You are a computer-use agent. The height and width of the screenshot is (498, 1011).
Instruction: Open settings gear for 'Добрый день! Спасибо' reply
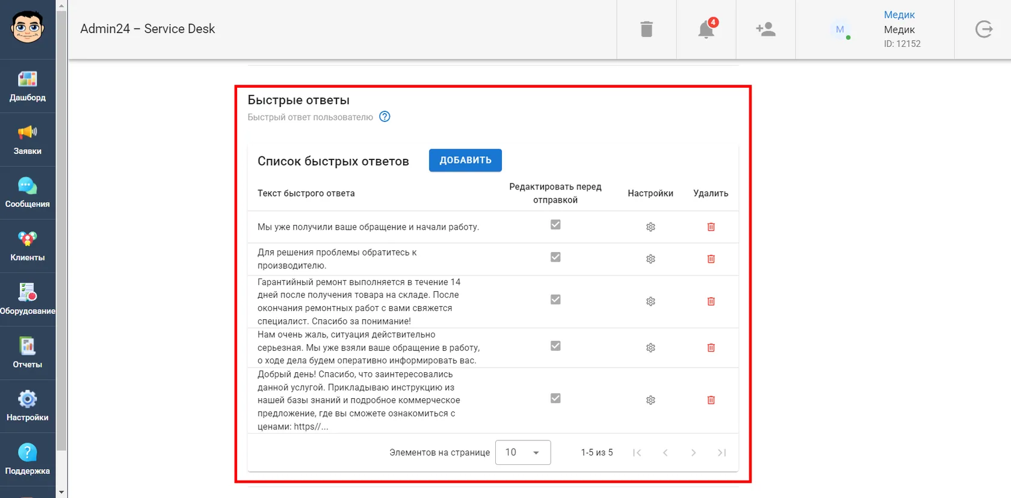pyautogui.click(x=651, y=400)
